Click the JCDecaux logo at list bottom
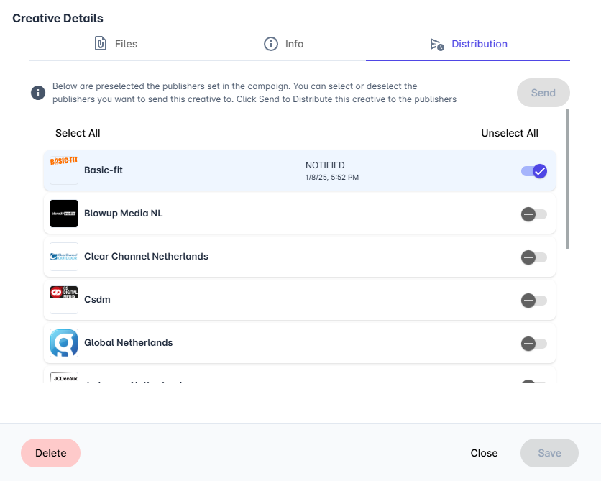Screen dimensions: 601x481 pyautogui.click(x=64, y=378)
